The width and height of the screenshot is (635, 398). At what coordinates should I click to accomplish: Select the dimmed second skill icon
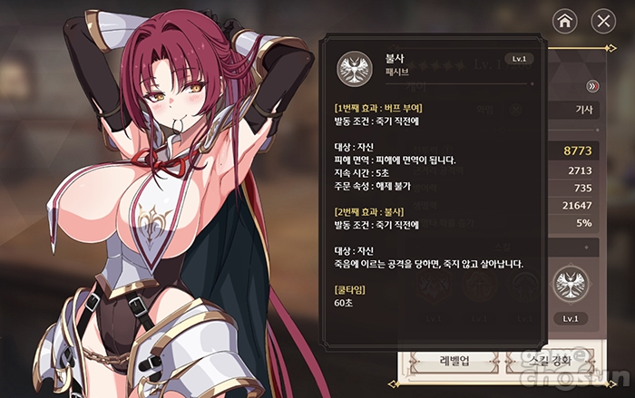point(480,285)
